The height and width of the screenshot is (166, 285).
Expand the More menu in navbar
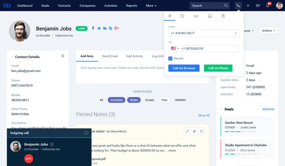[151, 6]
